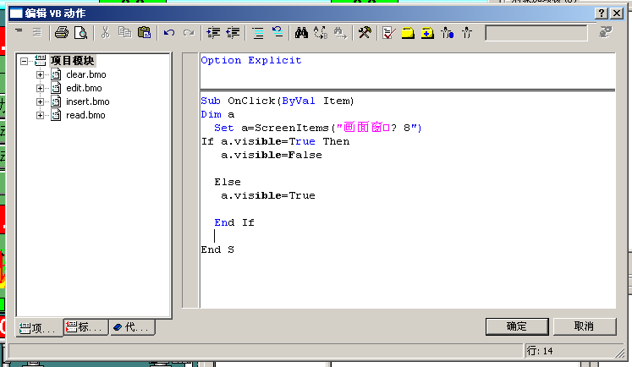Click the Option Explicit line
The height and width of the screenshot is (367, 632).
click(251, 60)
